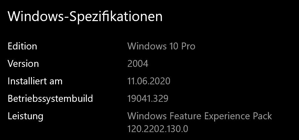Select the pack version 120.2202.130.0

click(157, 128)
